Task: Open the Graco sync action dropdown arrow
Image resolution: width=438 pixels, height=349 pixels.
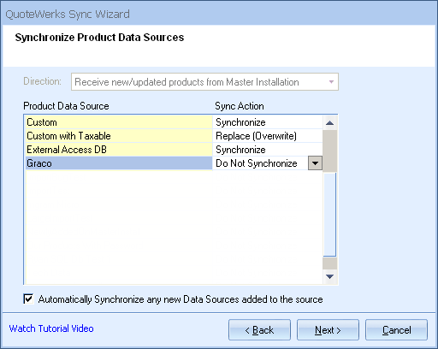Action: pyautogui.click(x=315, y=163)
